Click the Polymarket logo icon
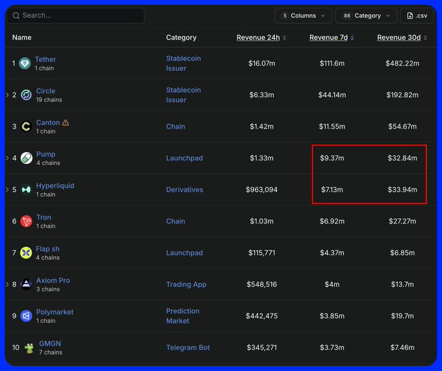The height and width of the screenshot is (371, 442). click(x=26, y=316)
